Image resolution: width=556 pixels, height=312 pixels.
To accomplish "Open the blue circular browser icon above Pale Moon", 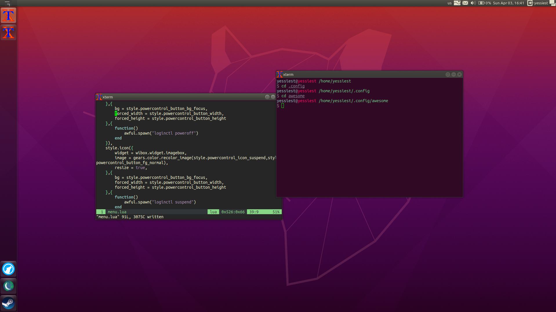I will 8,269.
